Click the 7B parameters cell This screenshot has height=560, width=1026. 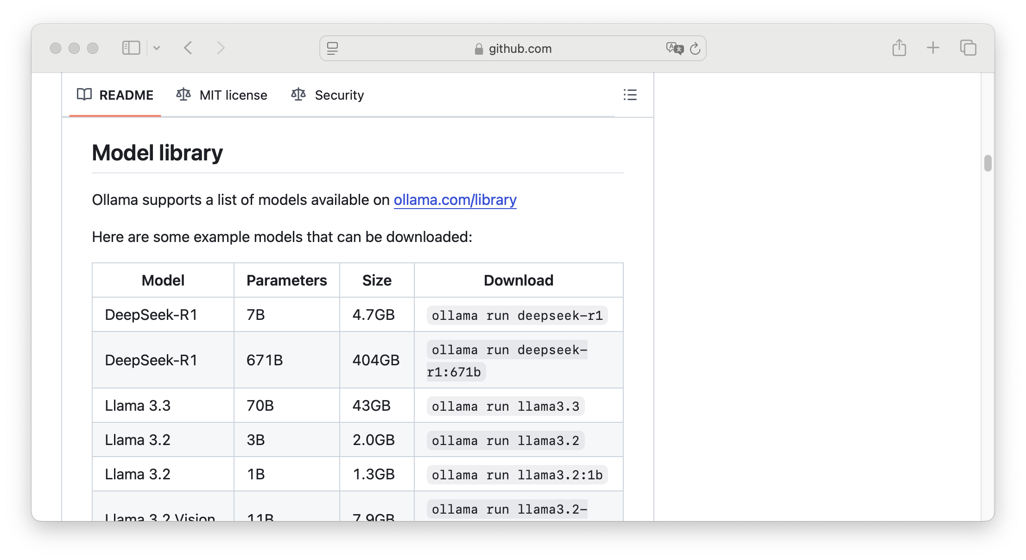pos(287,314)
